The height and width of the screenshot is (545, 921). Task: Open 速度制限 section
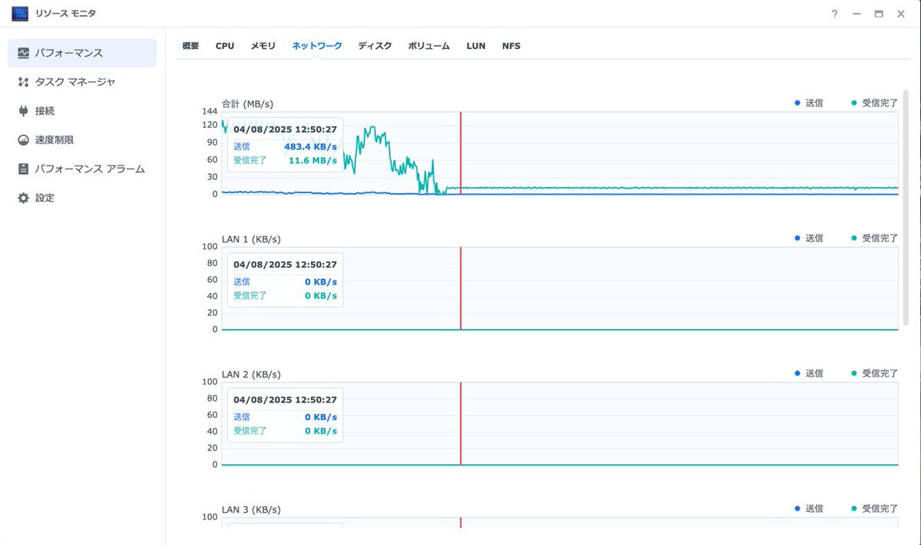[82, 140]
